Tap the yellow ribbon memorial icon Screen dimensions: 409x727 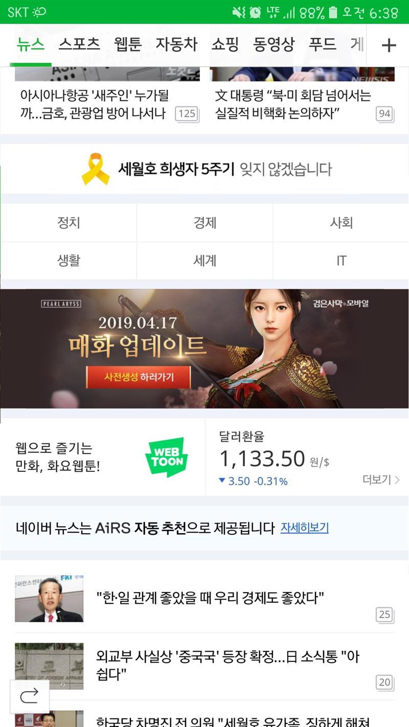click(96, 169)
